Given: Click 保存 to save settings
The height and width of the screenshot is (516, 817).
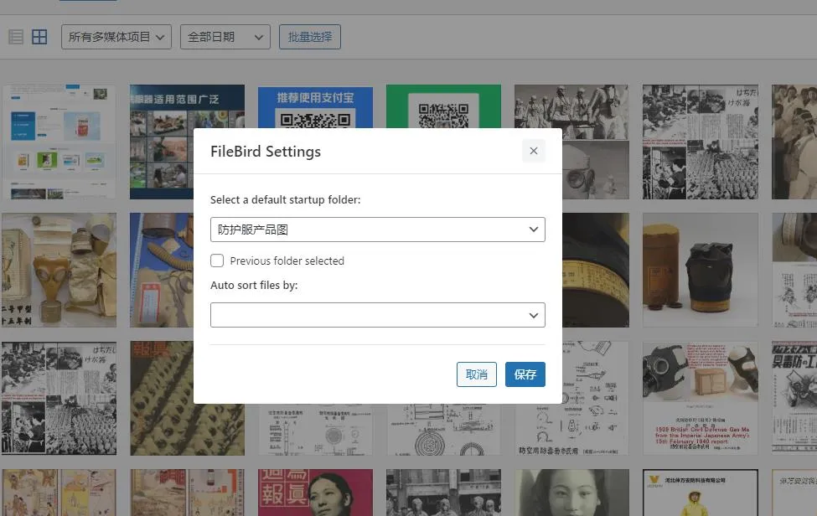Looking at the screenshot, I should tap(525, 374).
